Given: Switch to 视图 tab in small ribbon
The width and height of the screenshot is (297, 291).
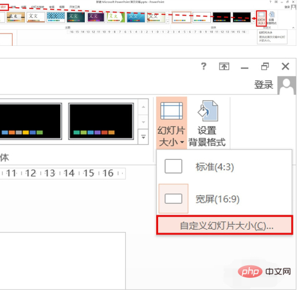Looking at the screenshot, I should tap(62, 7).
